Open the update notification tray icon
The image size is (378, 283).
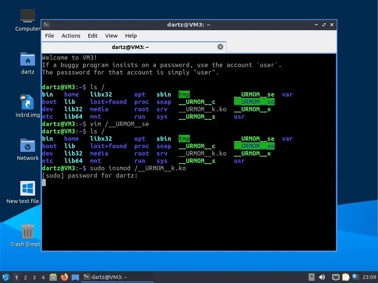point(355,277)
